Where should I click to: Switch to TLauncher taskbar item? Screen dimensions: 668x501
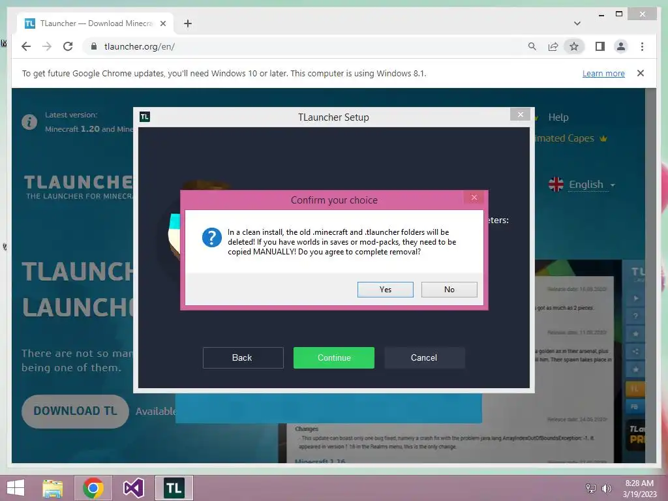(174, 488)
